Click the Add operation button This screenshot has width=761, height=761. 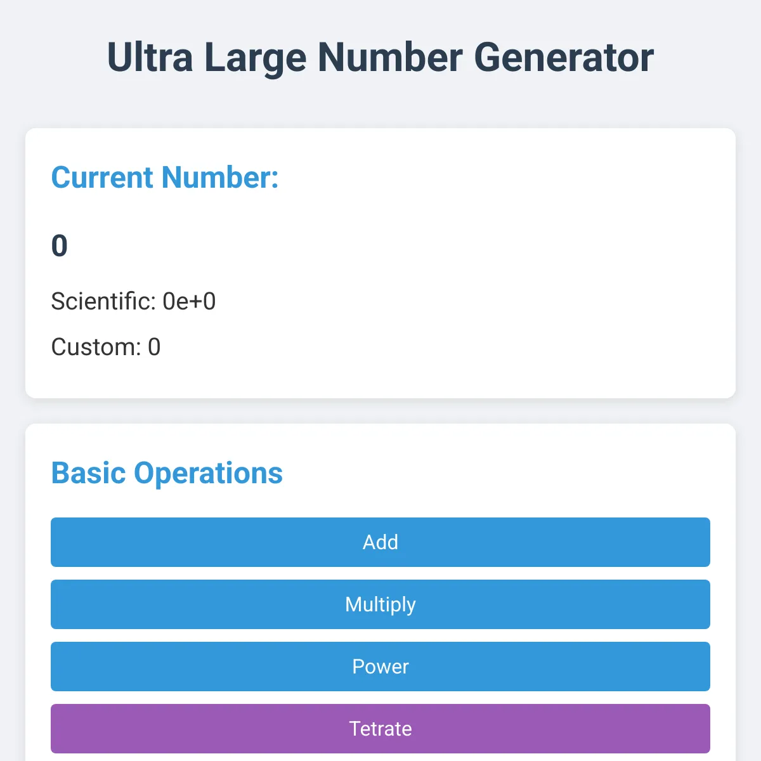(x=380, y=542)
